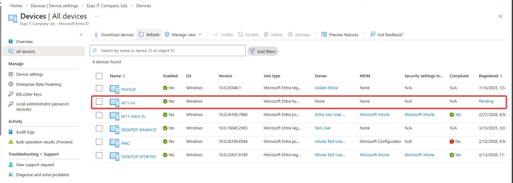Viewport: 513px width, 183px height.
Task: Click the Diagnose and solve problems wrench icon
Action: pyautogui.click(x=11, y=175)
